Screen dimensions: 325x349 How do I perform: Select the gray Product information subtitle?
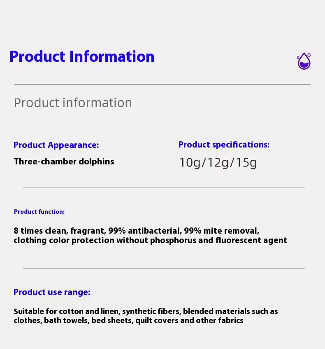click(73, 103)
